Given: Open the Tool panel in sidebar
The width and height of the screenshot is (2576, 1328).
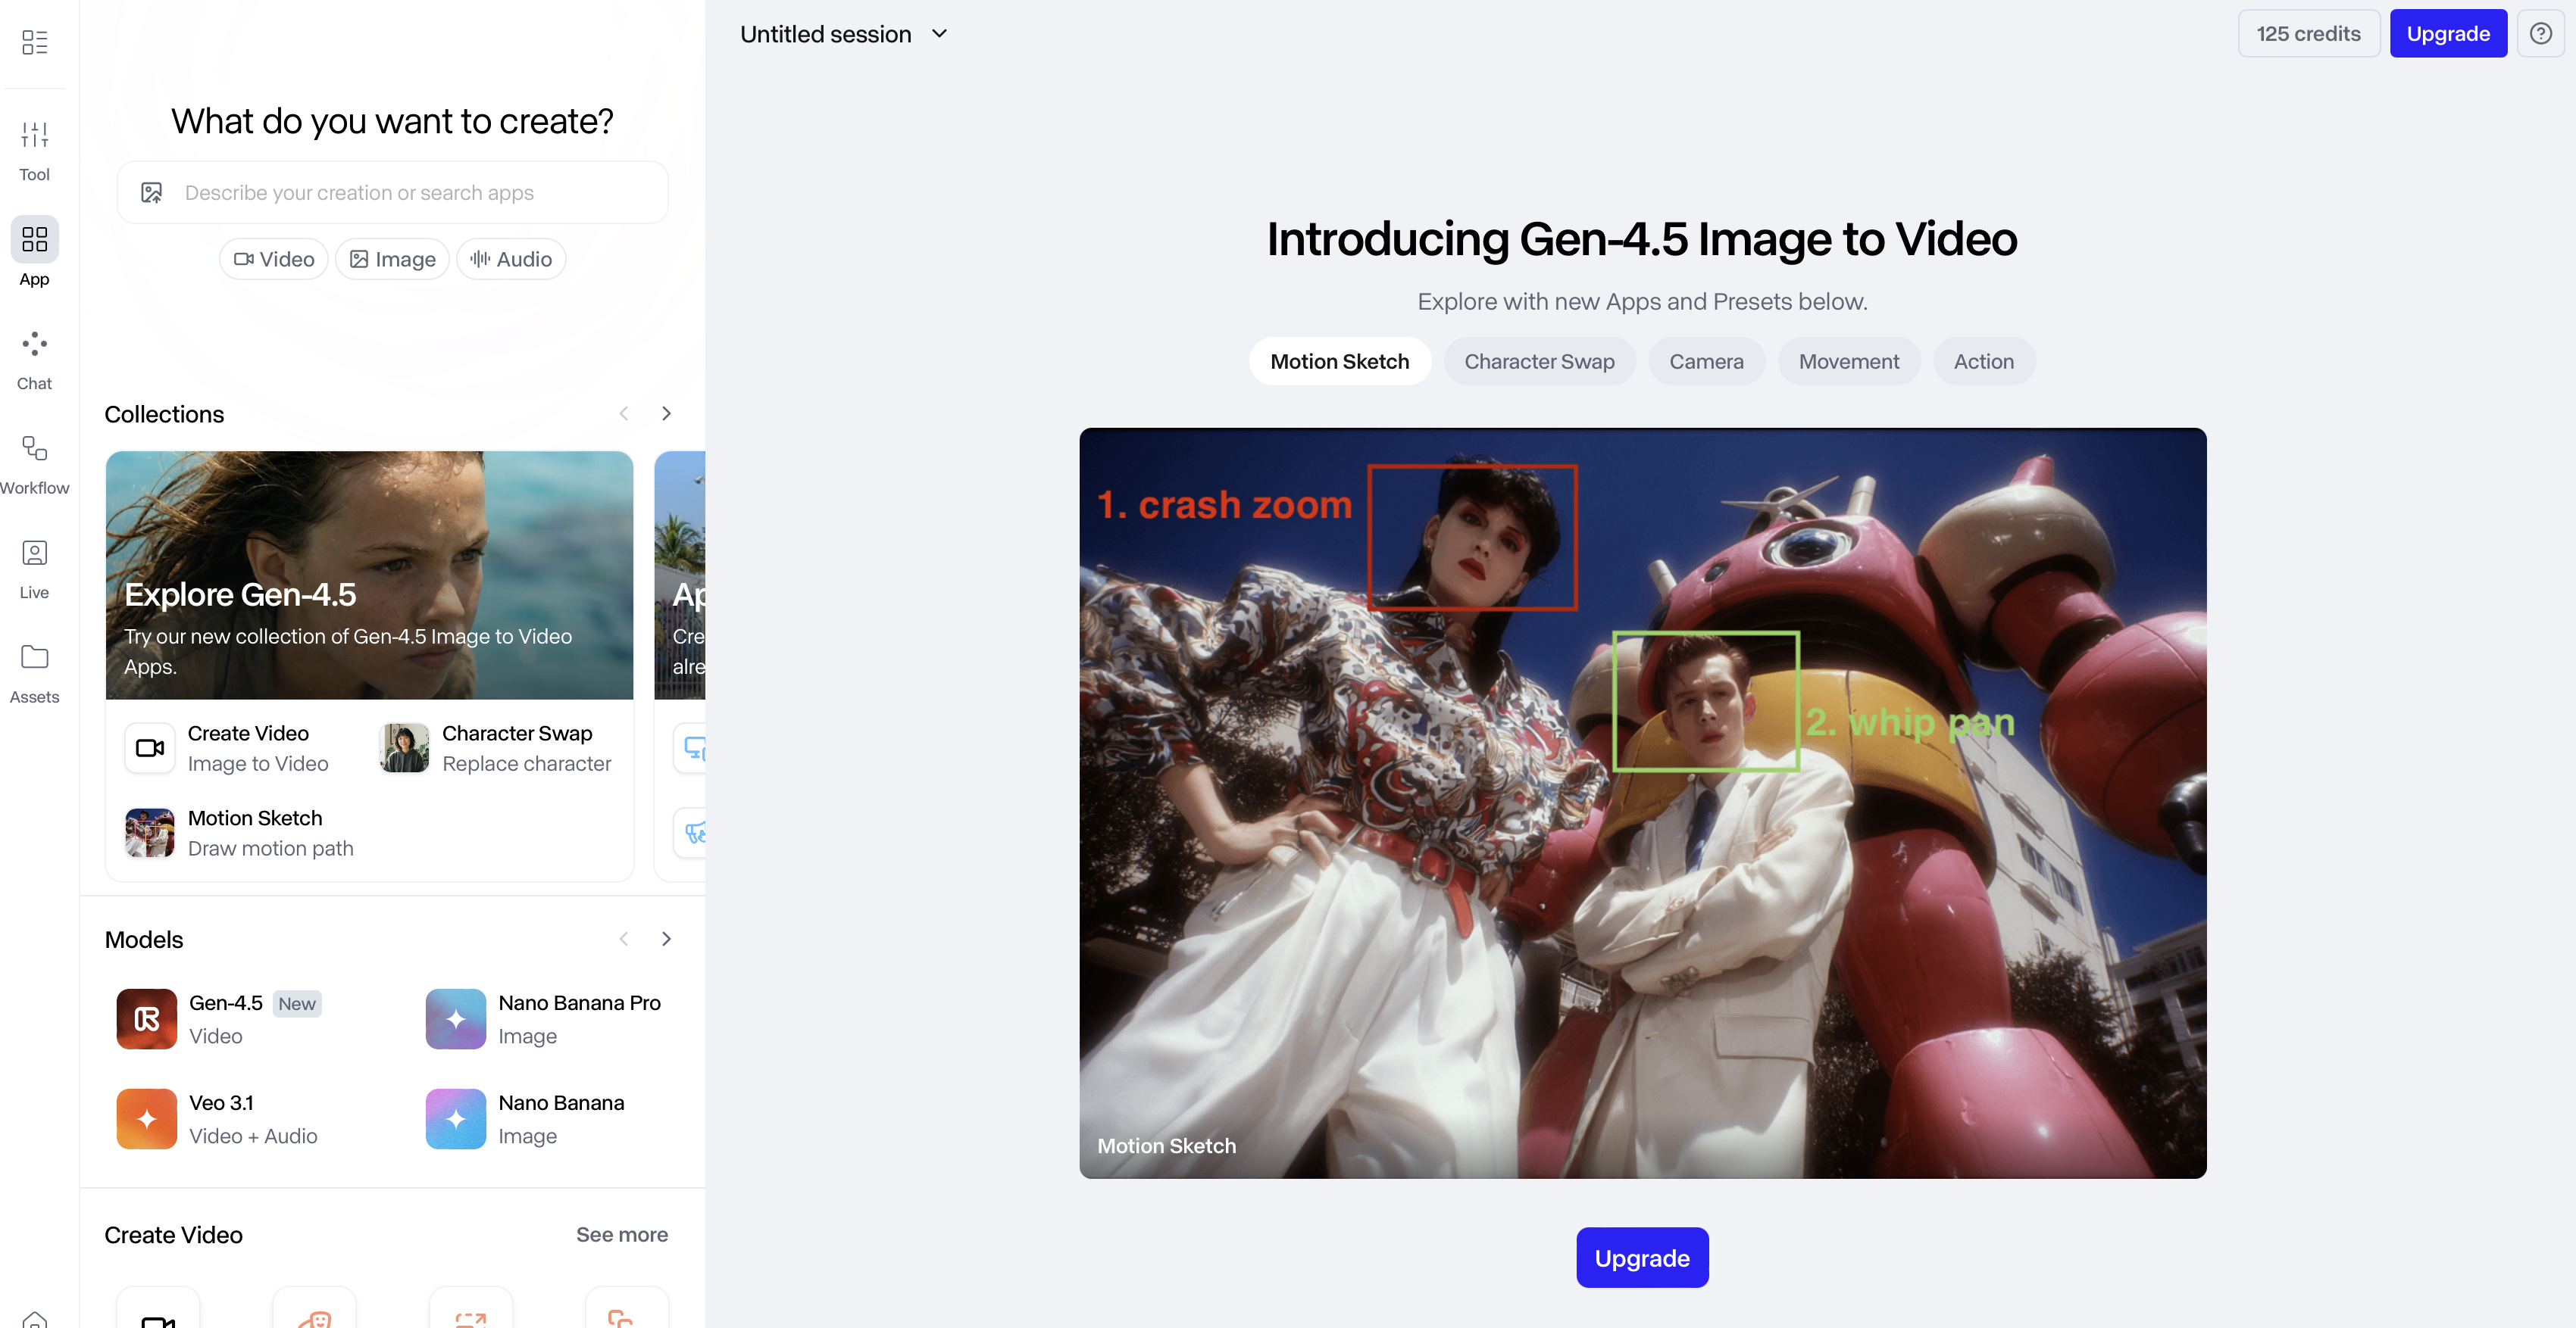Looking at the screenshot, I should click(x=34, y=149).
